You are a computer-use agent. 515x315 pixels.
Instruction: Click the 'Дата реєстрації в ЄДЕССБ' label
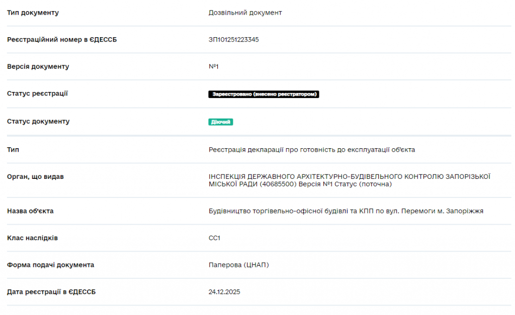[51, 292]
